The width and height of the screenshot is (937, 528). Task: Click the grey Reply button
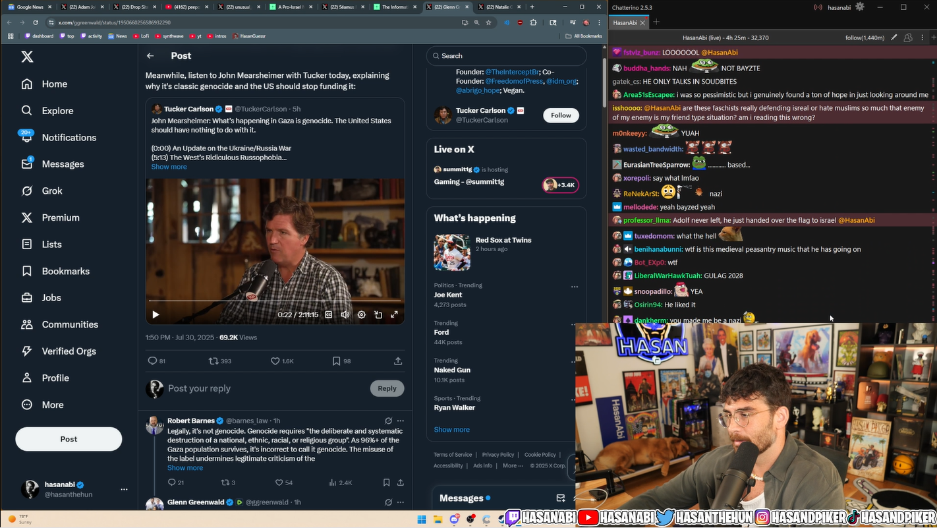click(387, 388)
